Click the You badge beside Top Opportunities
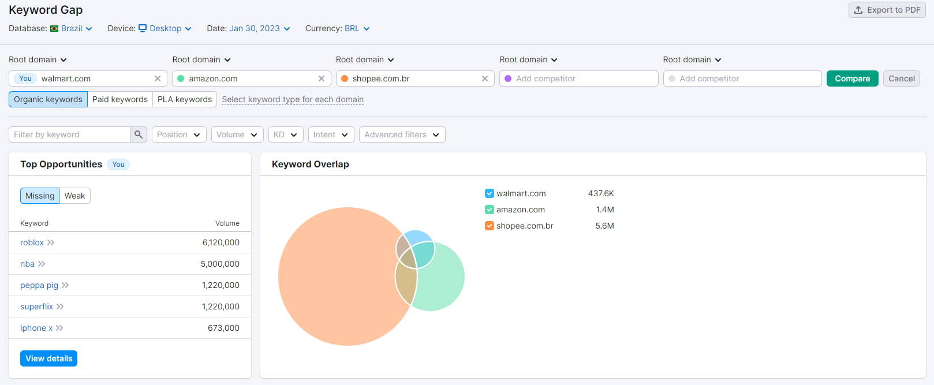Screen dimensions: 934x385 (x=118, y=165)
